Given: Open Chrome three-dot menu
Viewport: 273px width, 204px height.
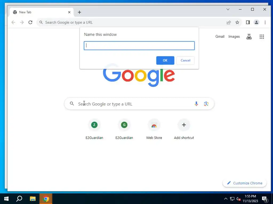Looking at the screenshot, I should pyautogui.click(x=265, y=22).
